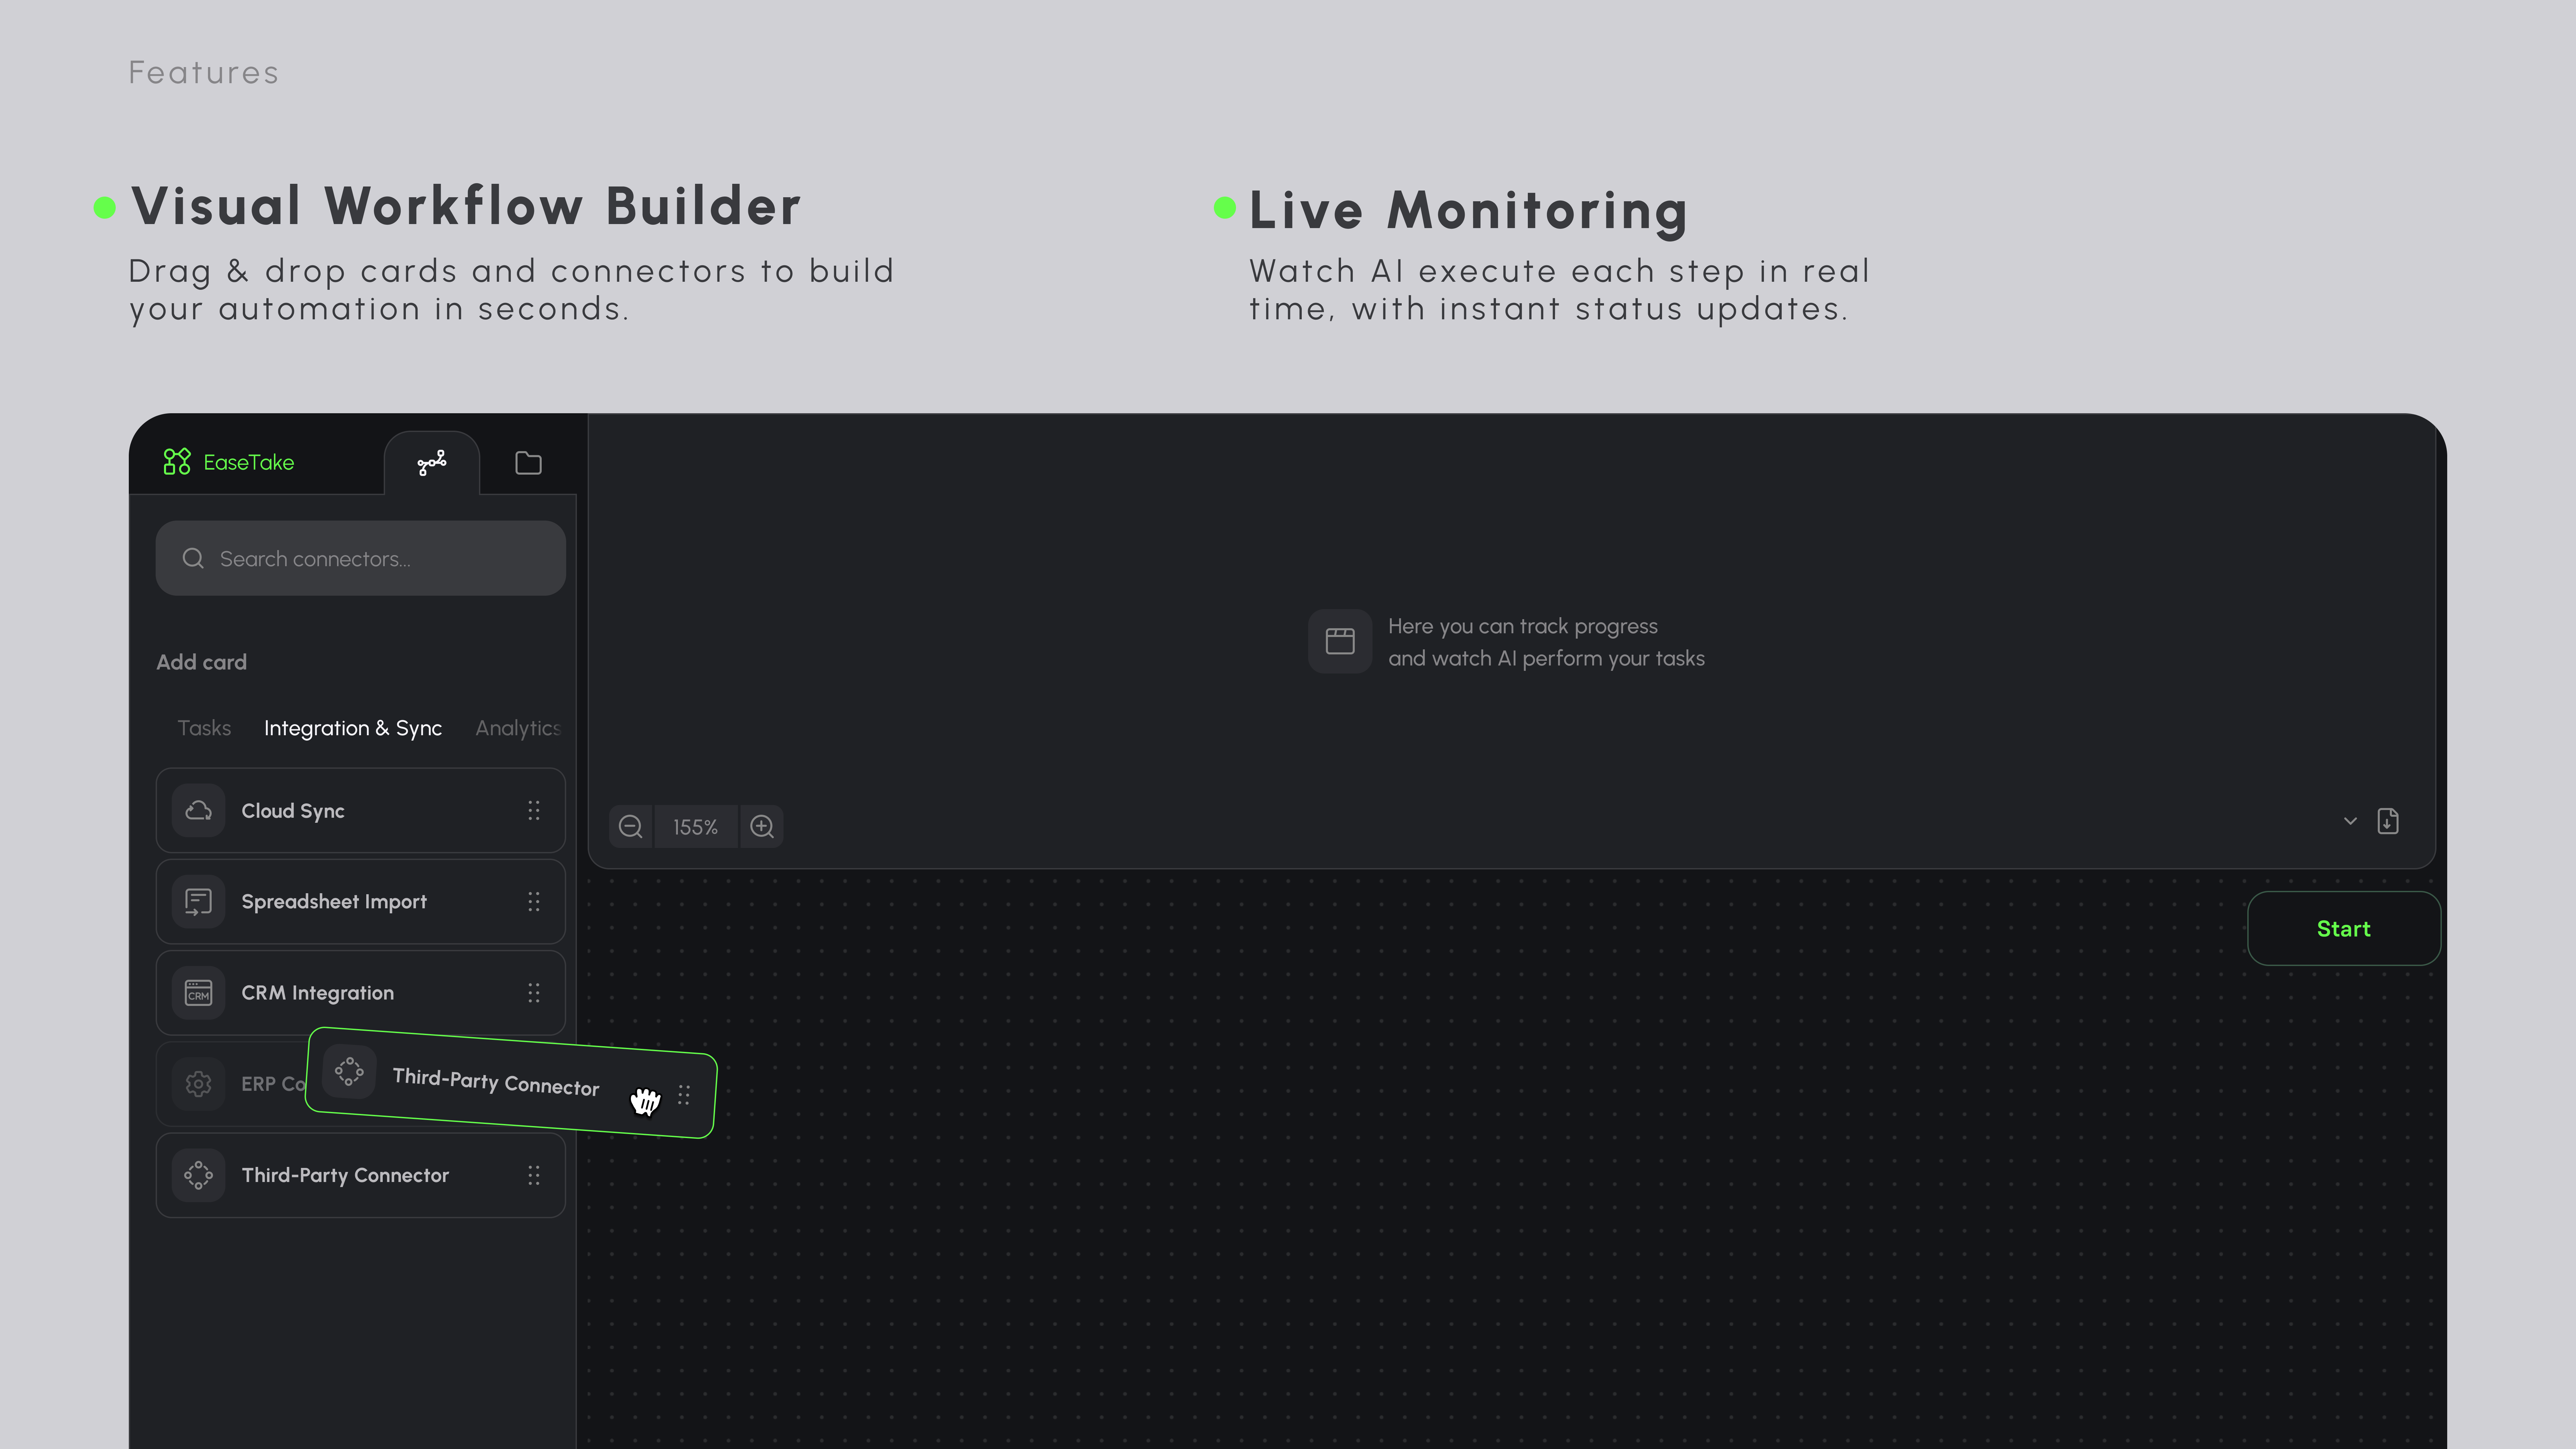Click the Spreadsheet Import drag handle
Screen dimensions: 2576x1449
(534, 902)
